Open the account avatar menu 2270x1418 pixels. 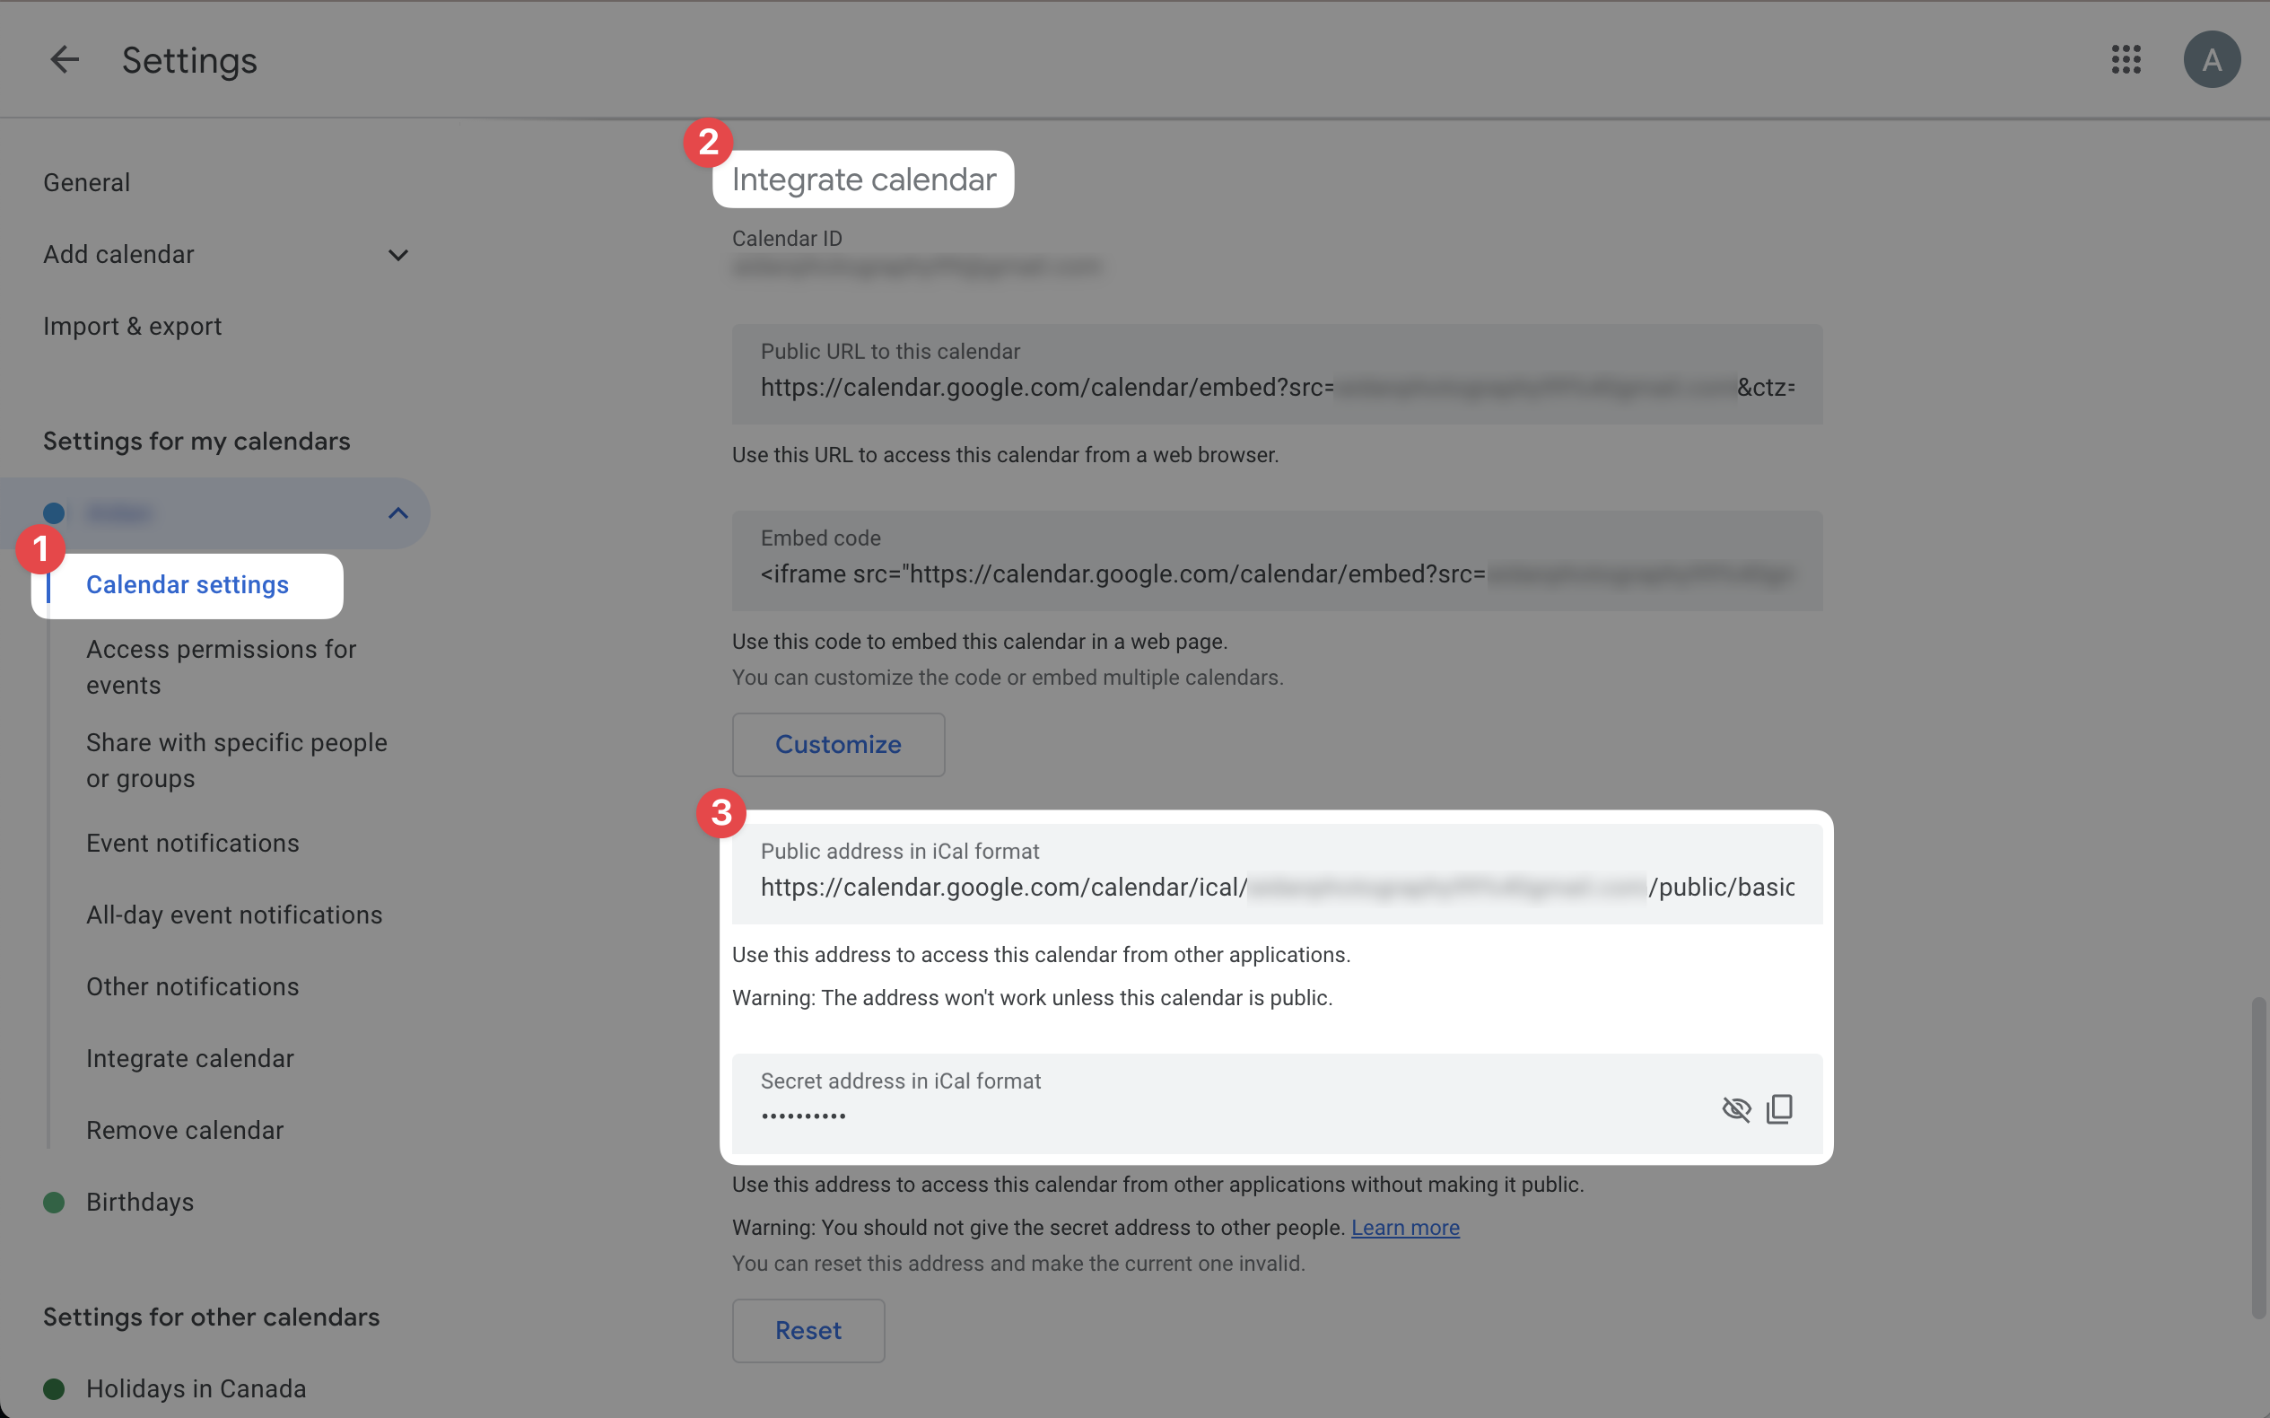tap(2211, 60)
